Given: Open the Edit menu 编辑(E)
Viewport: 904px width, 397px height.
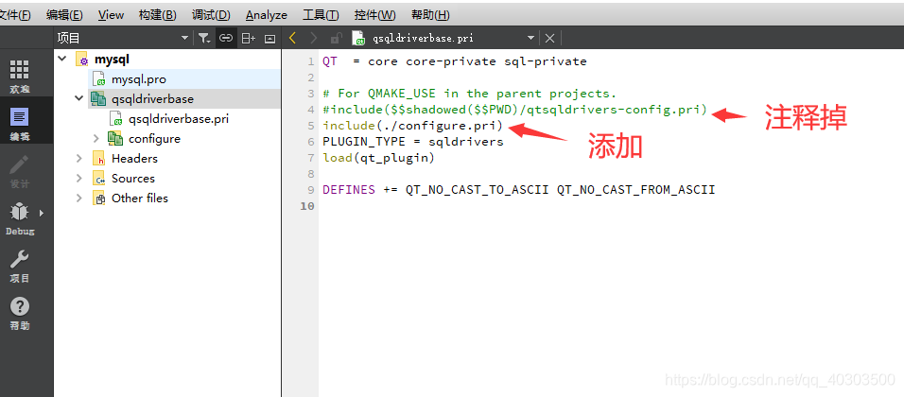Looking at the screenshot, I should (x=64, y=15).
